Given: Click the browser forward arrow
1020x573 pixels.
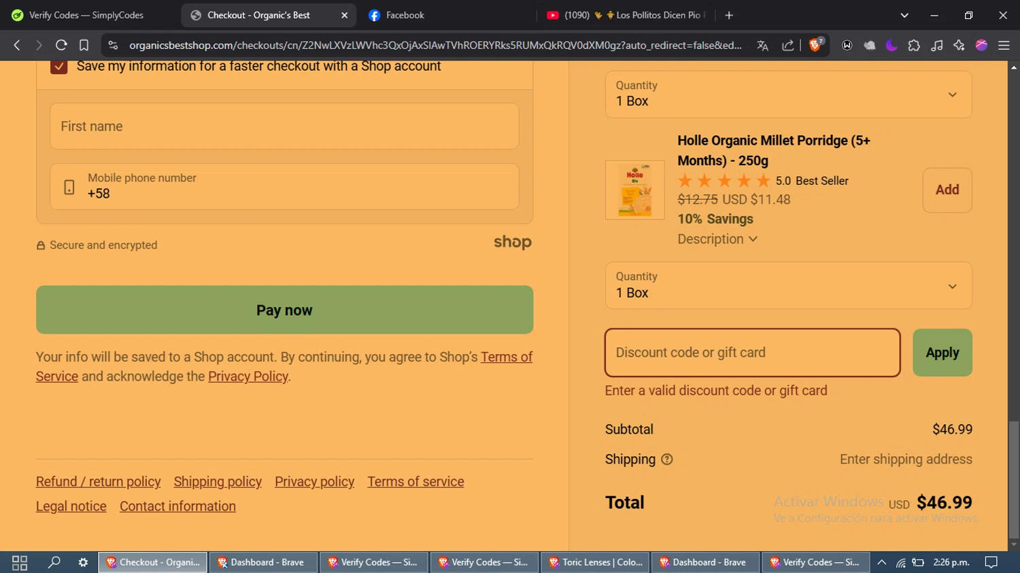Looking at the screenshot, I should click(x=39, y=46).
